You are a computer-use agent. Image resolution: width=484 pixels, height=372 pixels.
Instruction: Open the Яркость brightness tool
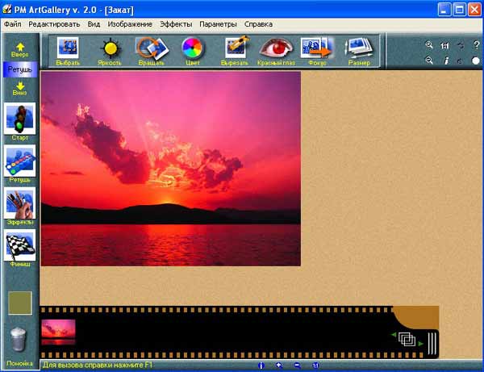(x=110, y=50)
